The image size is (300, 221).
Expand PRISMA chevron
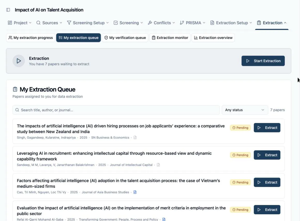[x=204, y=23]
